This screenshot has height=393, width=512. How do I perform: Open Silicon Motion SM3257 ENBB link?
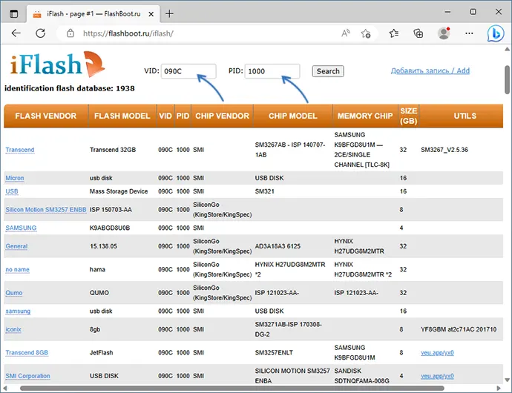tap(46, 210)
